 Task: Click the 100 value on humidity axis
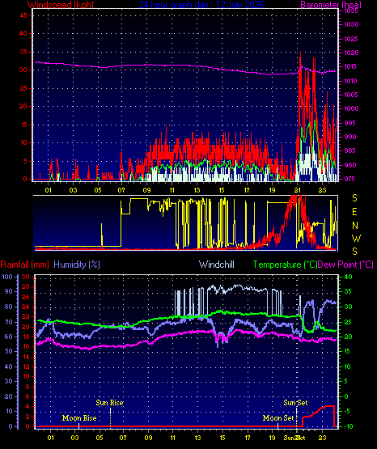[x=7, y=277]
